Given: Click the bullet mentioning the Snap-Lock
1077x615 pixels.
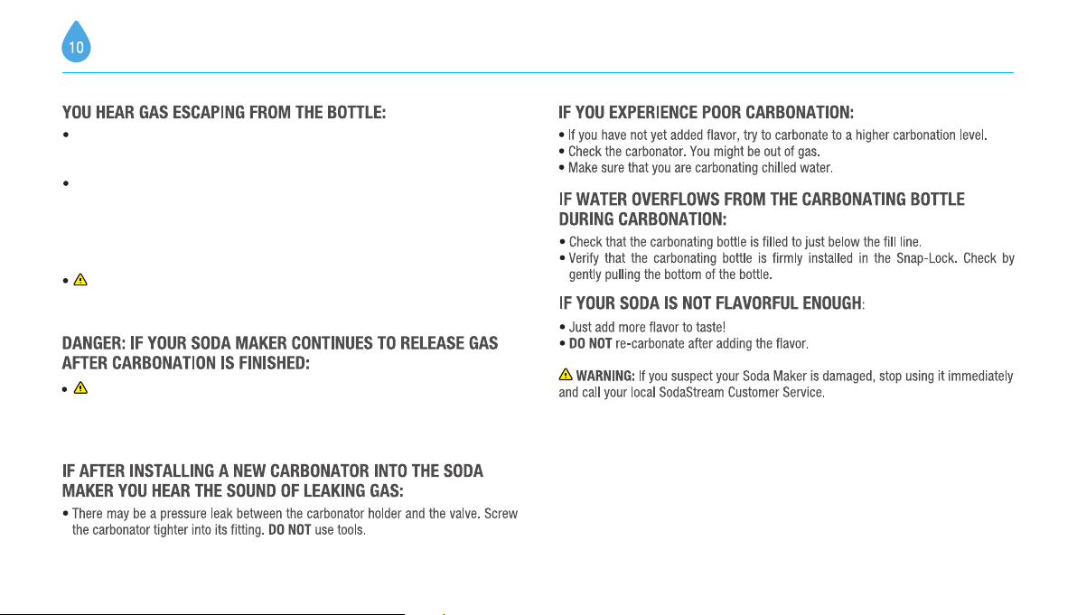Looking at the screenshot, I should (787, 266).
